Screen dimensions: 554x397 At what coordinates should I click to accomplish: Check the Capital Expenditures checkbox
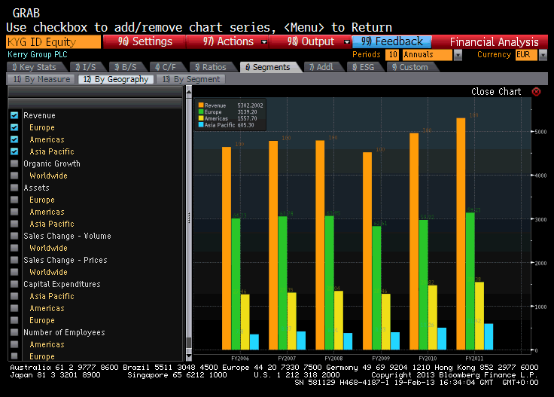click(x=14, y=284)
